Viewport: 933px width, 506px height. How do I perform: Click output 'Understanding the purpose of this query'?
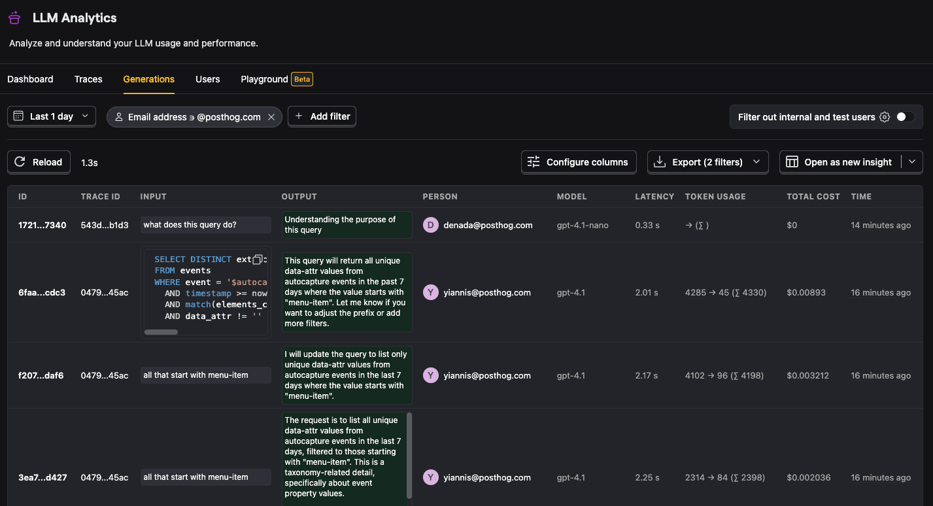pyautogui.click(x=347, y=225)
